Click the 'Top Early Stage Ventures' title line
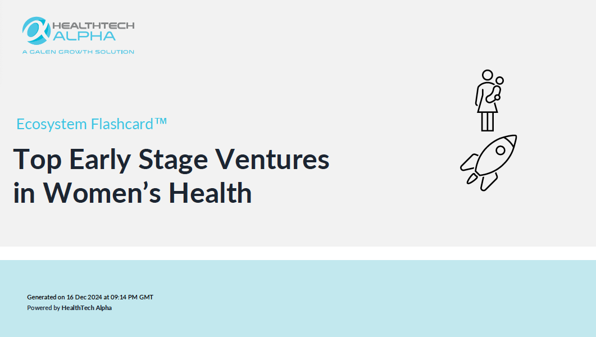This screenshot has height=337, width=596. click(x=171, y=159)
